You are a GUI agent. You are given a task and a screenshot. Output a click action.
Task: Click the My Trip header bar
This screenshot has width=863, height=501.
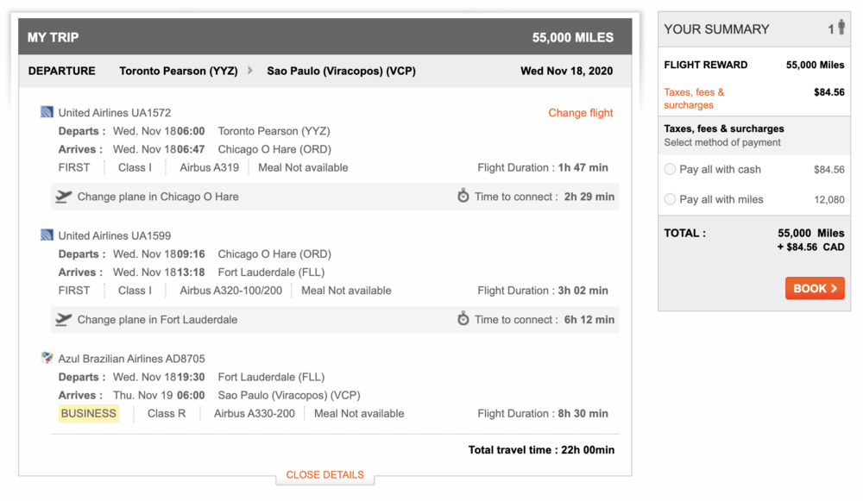[324, 37]
